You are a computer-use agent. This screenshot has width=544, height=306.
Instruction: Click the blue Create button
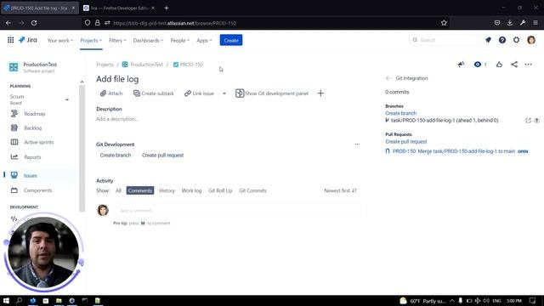231,40
